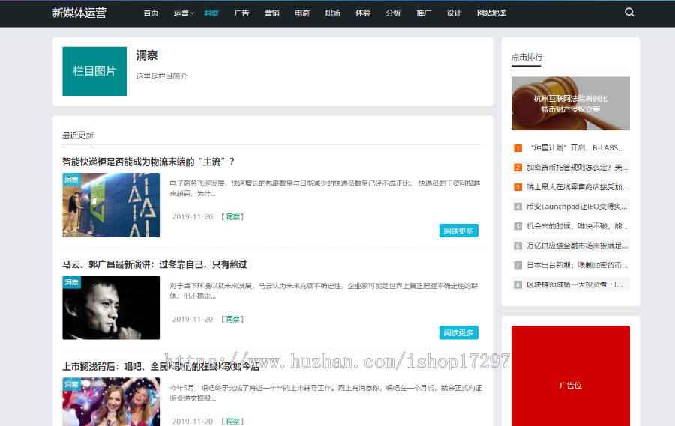Viewport: 675px width, 426px height.
Task: Click 洞察 category tag under 马云 article
Action: (x=232, y=319)
